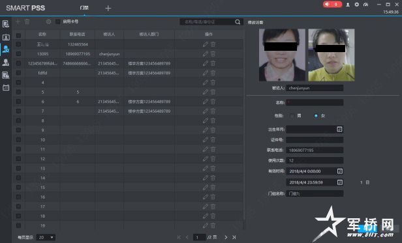Click the add visitor plus button in the toolbar
The height and width of the screenshot is (243, 402).
tap(18, 21)
